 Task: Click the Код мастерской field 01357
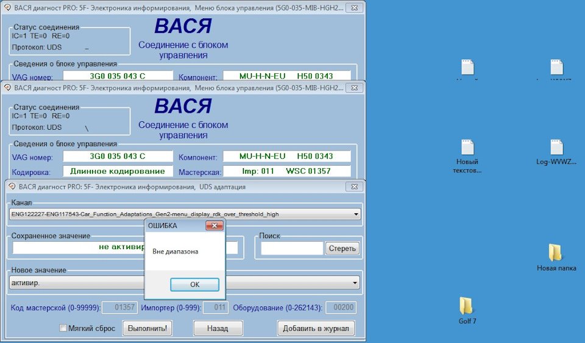pos(120,307)
